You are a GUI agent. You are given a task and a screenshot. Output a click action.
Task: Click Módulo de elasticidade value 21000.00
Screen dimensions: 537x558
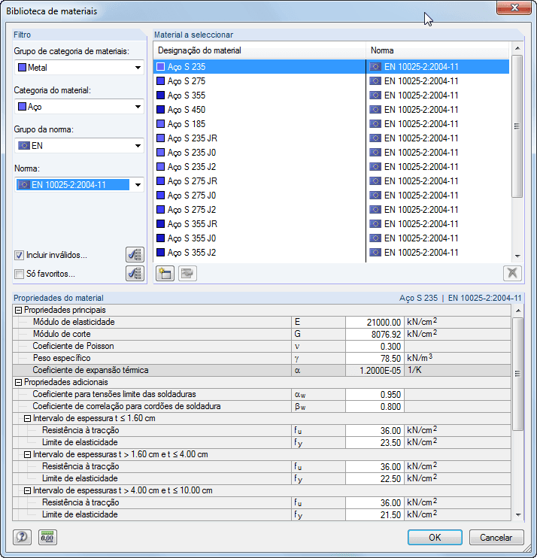click(375, 322)
